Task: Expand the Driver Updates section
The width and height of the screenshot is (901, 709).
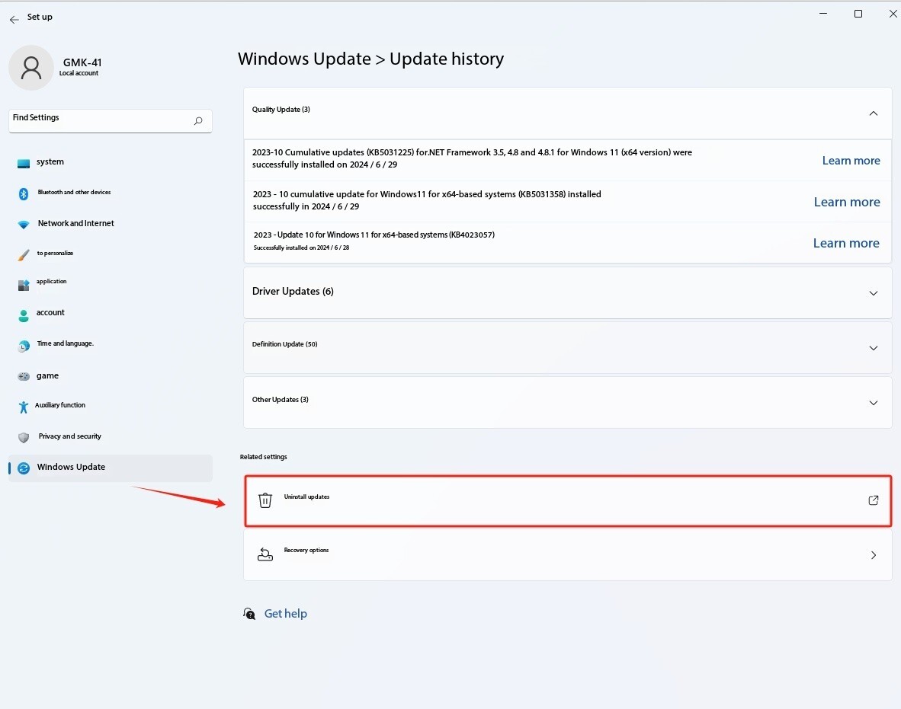Action: 874,293
